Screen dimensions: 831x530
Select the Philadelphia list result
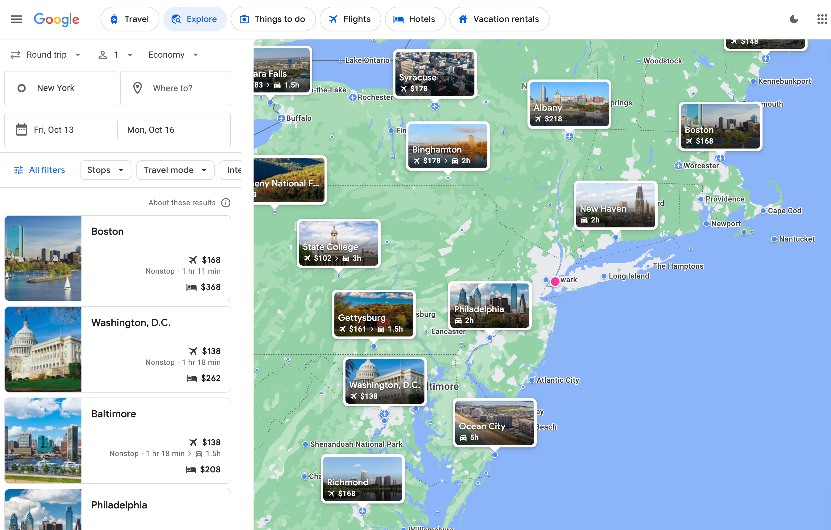point(118,509)
